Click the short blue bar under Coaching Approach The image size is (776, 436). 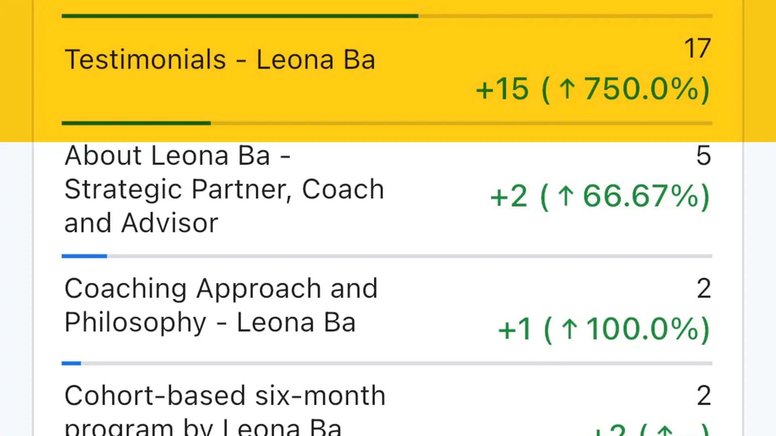click(71, 363)
